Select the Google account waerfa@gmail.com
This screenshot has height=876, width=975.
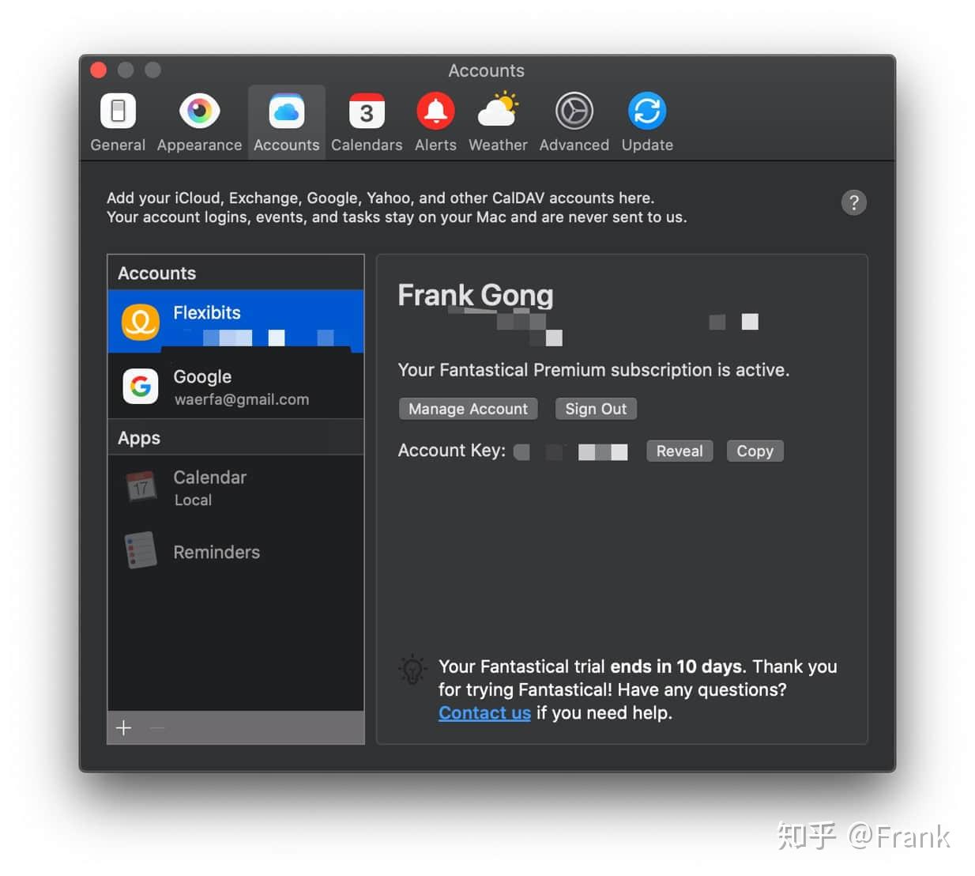pos(235,387)
